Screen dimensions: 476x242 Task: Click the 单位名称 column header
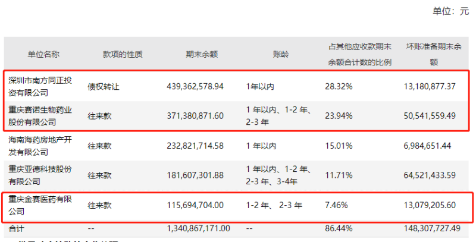(43, 55)
